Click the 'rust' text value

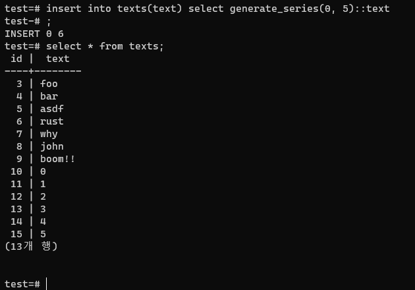pos(52,121)
